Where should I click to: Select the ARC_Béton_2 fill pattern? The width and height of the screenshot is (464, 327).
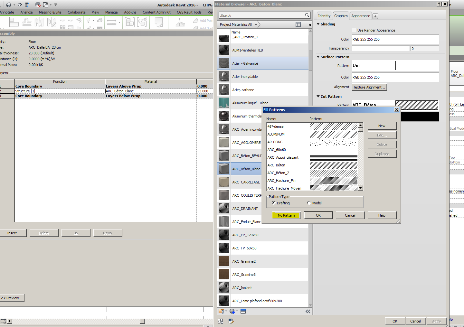pyautogui.click(x=278, y=173)
